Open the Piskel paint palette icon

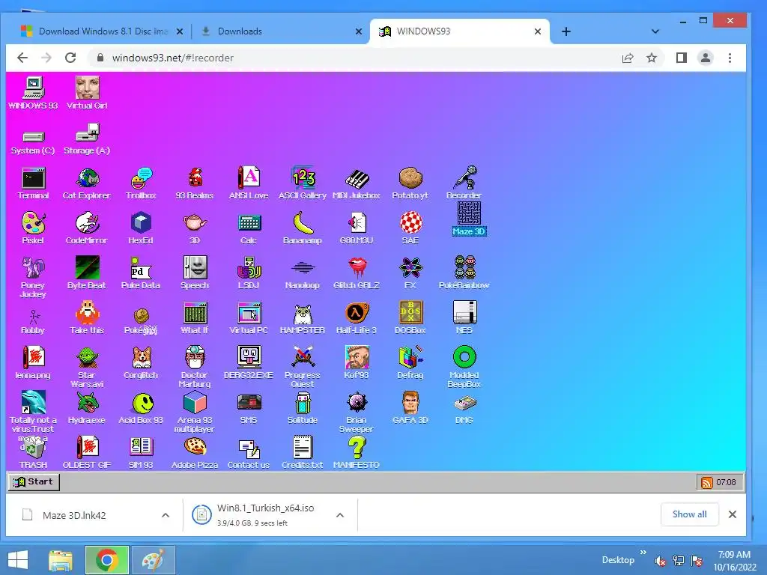(x=33, y=228)
